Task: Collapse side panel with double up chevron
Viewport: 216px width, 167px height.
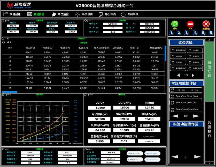Action: pos(209,40)
